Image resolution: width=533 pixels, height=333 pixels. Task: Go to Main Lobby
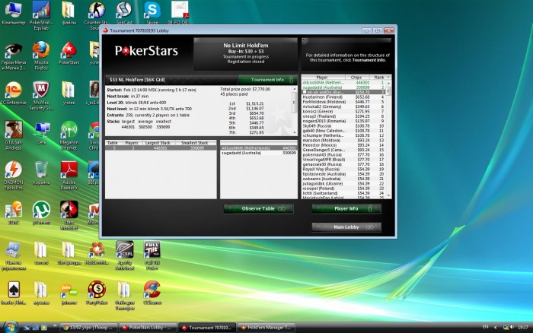click(x=346, y=227)
